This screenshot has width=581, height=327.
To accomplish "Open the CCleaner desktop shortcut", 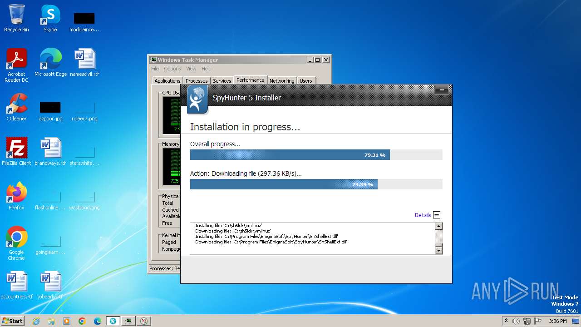I will 16,107.
